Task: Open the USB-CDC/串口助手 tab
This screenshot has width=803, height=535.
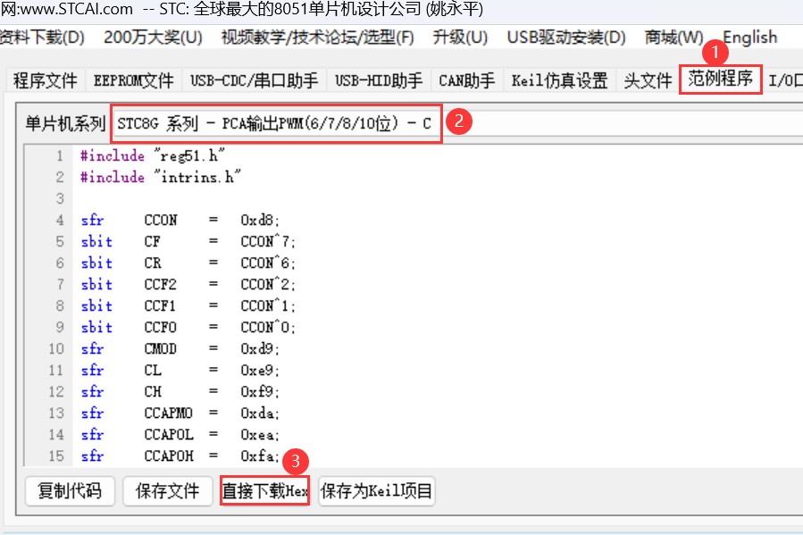Action: point(254,80)
